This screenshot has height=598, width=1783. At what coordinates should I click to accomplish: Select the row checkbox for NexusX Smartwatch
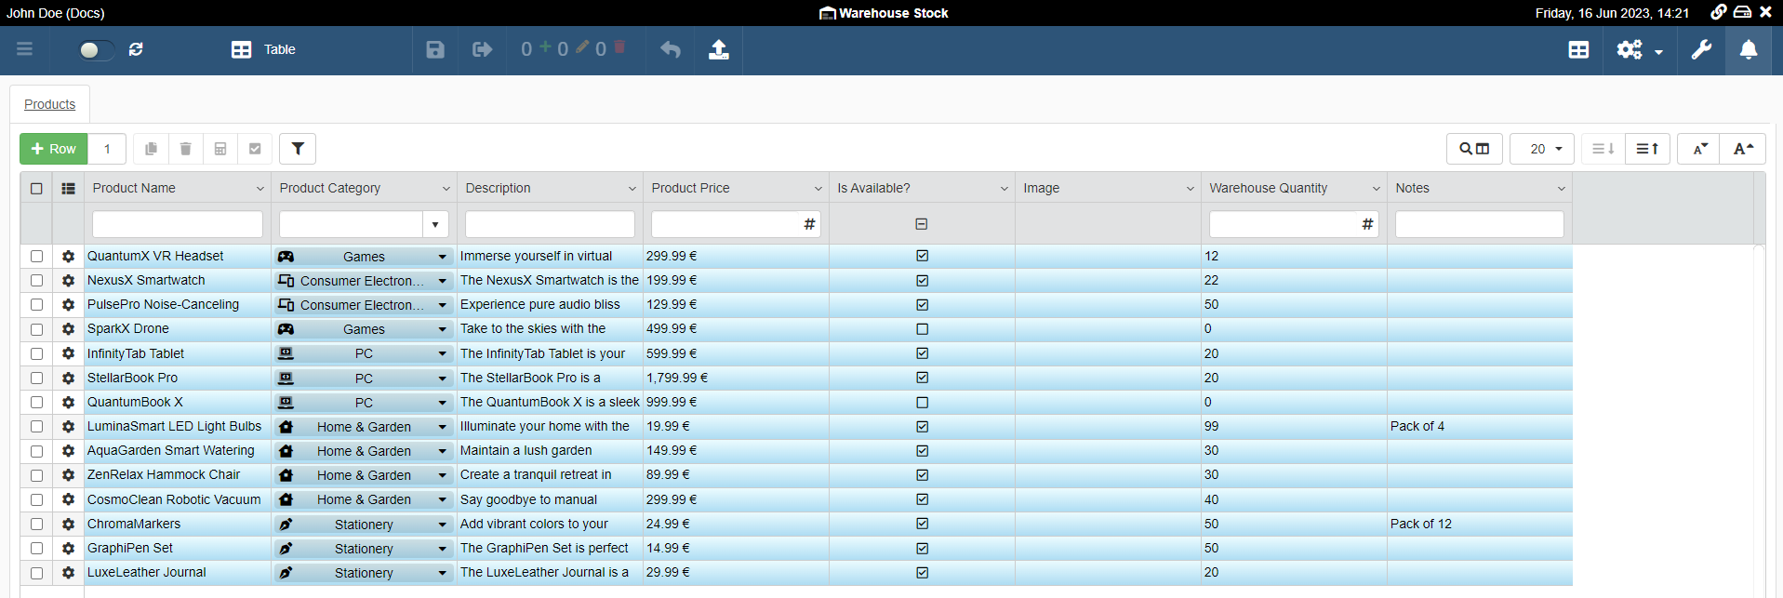point(36,281)
